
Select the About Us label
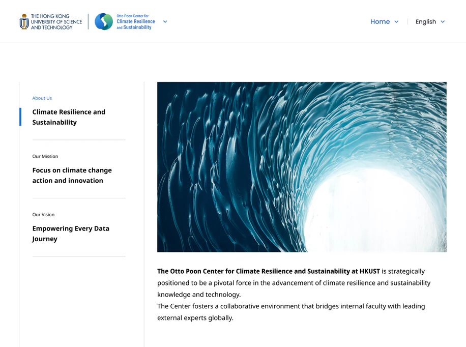click(42, 98)
